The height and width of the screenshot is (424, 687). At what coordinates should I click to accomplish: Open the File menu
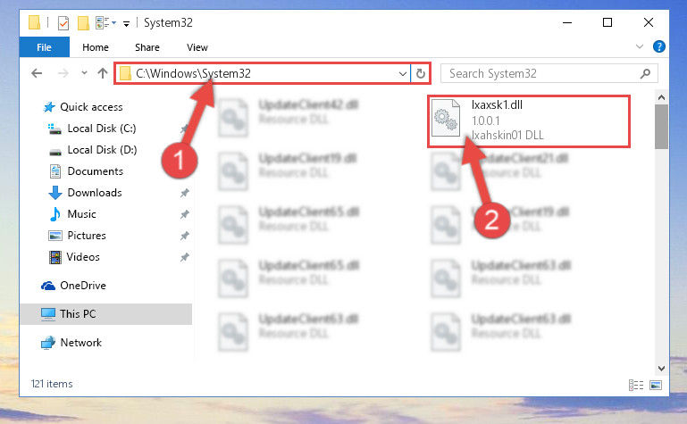point(45,47)
